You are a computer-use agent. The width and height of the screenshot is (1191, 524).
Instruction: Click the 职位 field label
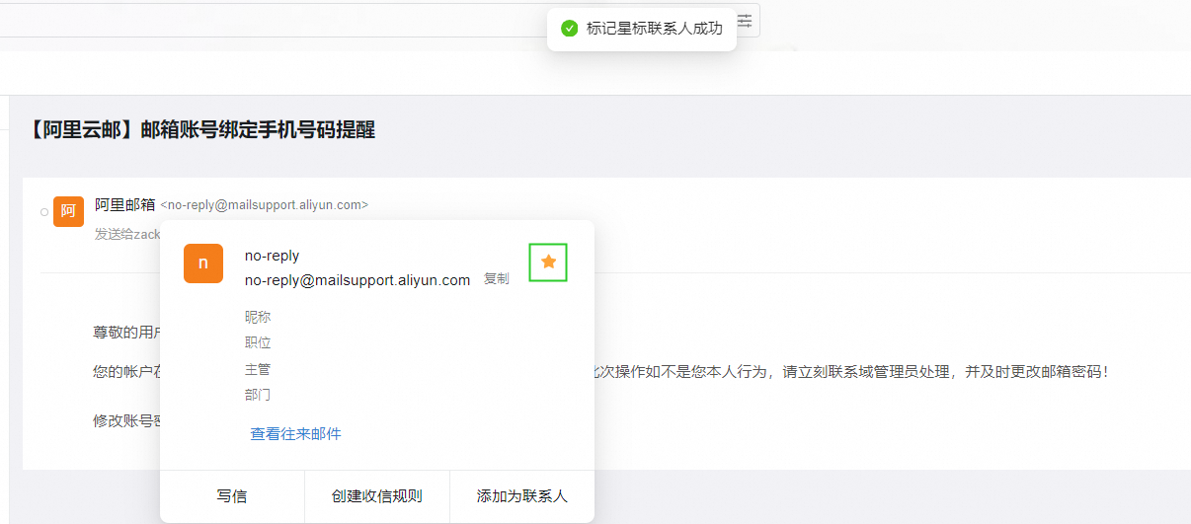tap(258, 342)
